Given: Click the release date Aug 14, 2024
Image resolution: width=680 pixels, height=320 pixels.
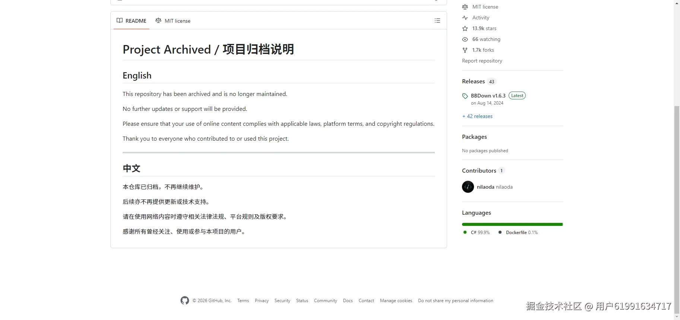Looking at the screenshot, I should (x=487, y=103).
